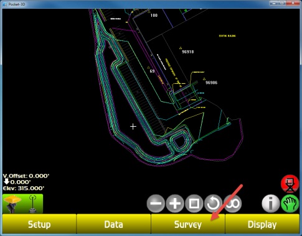Zoom in with the plus button
The height and width of the screenshot is (236, 302).
click(175, 204)
